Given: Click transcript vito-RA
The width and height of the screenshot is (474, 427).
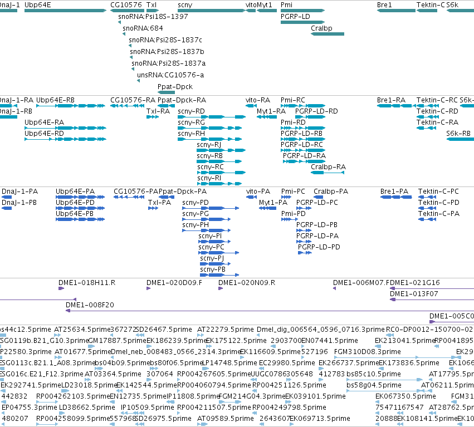Looking at the screenshot, I should click(x=251, y=106).
